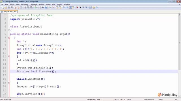
Task: Click the Print toolbar icon
Action: pos(21,8)
